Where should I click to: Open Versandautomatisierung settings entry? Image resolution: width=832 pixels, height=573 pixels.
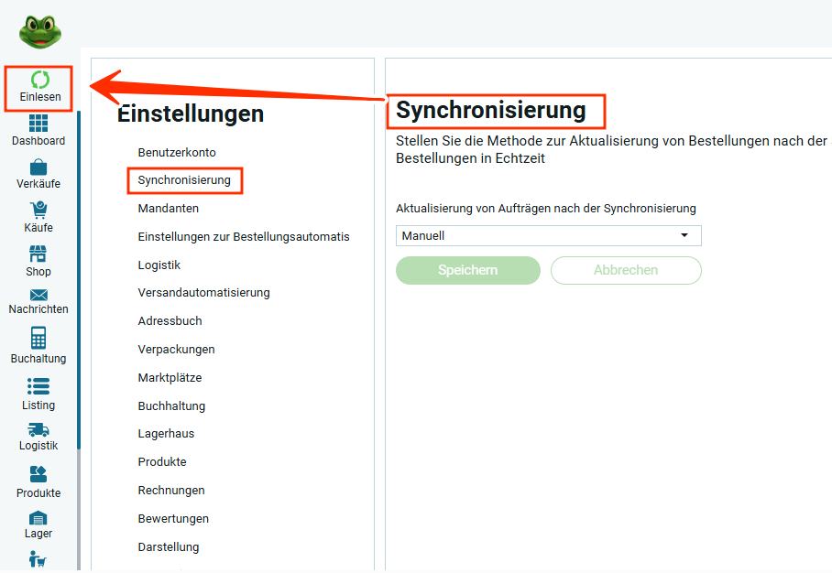[203, 293]
